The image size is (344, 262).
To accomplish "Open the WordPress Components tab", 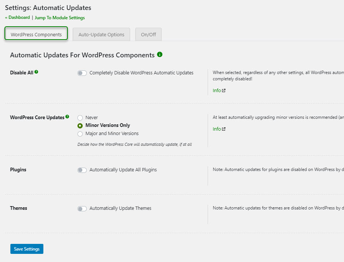I will 36,34.
